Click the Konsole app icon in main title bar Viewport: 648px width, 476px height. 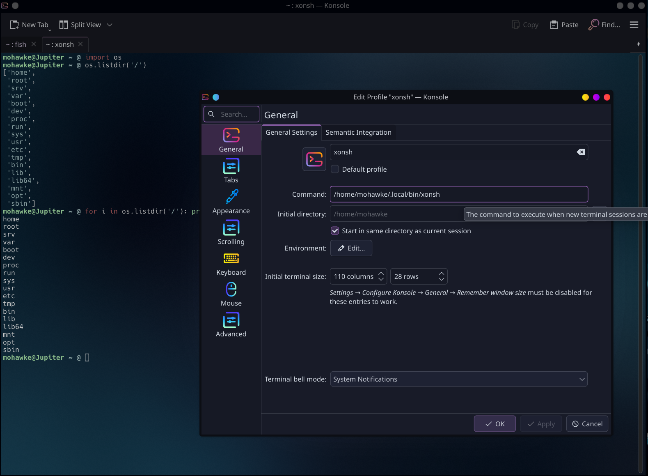point(5,5)
